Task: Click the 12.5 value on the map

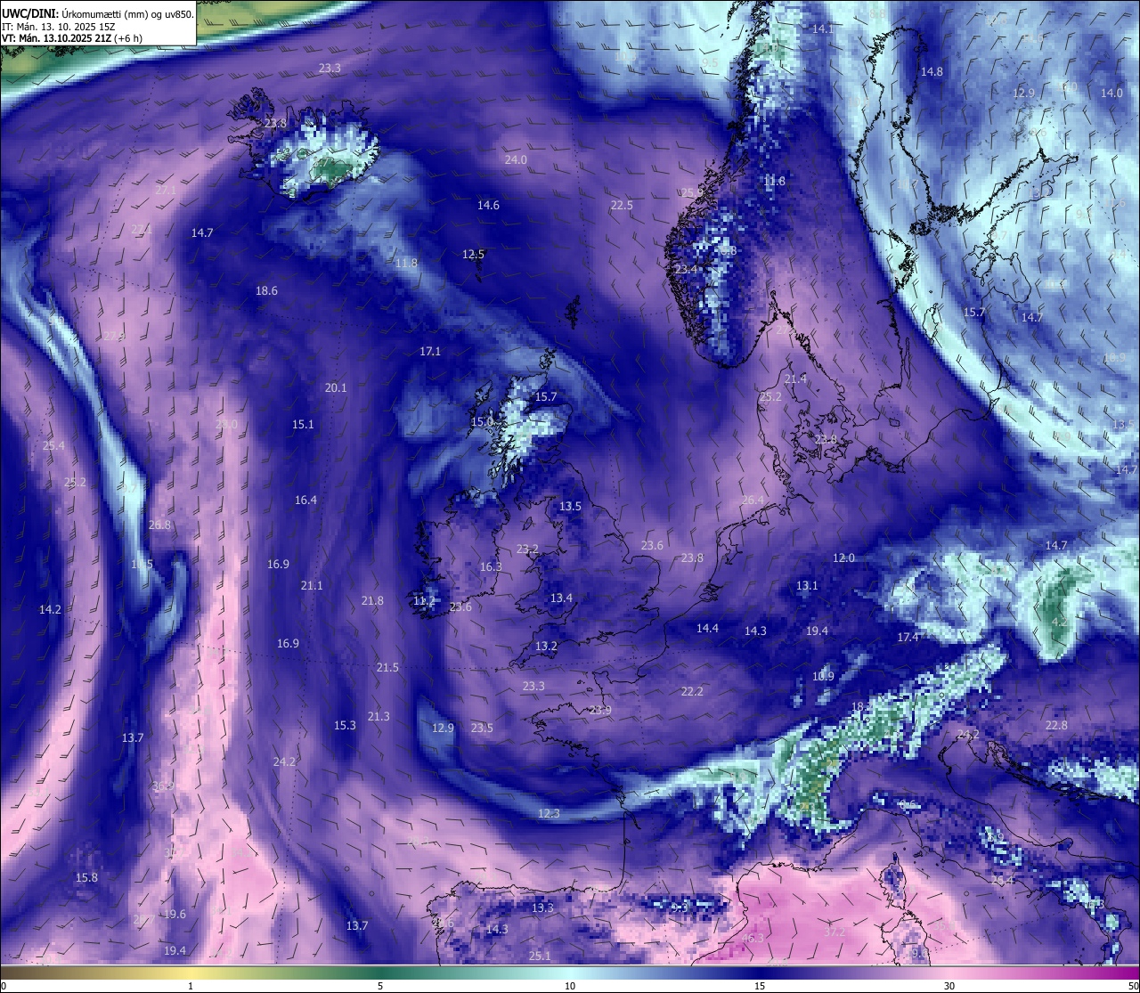Action: point(473,254)
